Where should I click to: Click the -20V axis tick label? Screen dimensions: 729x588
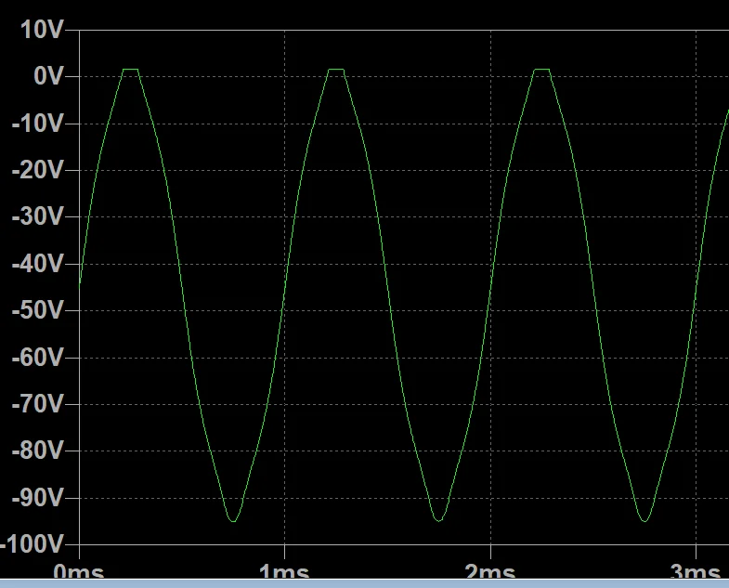39,170
